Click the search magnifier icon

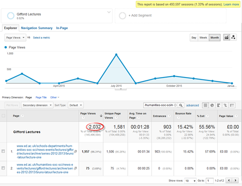[x=181, y=105]
